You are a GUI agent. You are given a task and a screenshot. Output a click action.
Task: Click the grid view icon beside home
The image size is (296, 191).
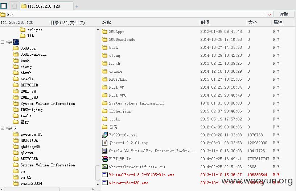[x=14, y=6]
